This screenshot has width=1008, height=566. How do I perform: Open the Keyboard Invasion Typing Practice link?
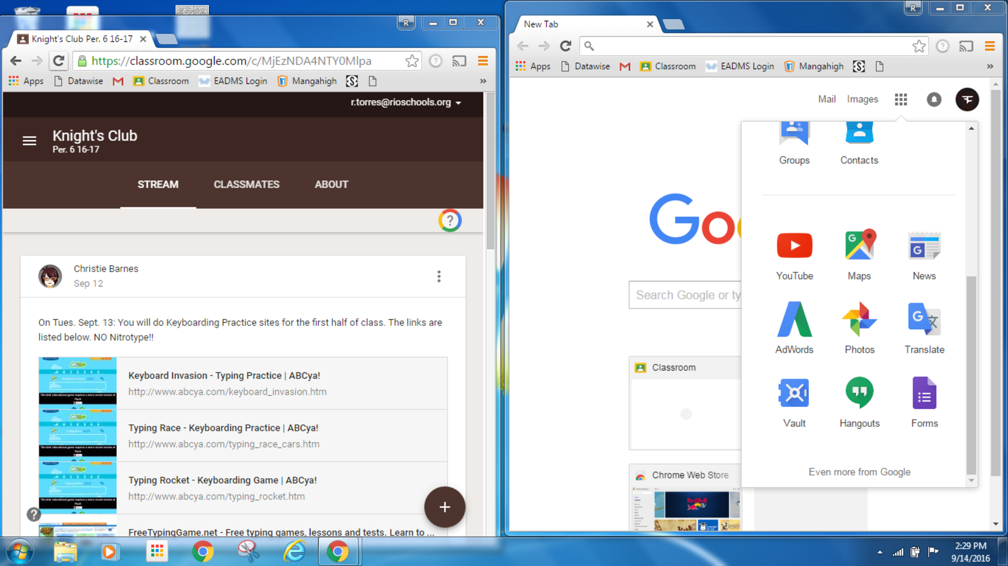(x=224, y=376)
